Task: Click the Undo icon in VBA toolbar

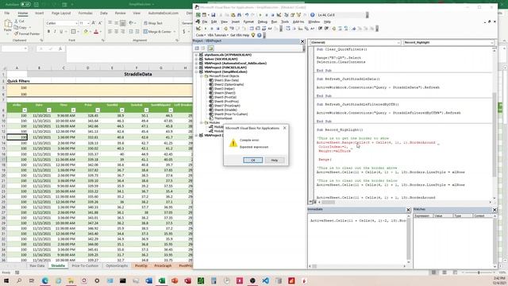Action: [247, 15]
